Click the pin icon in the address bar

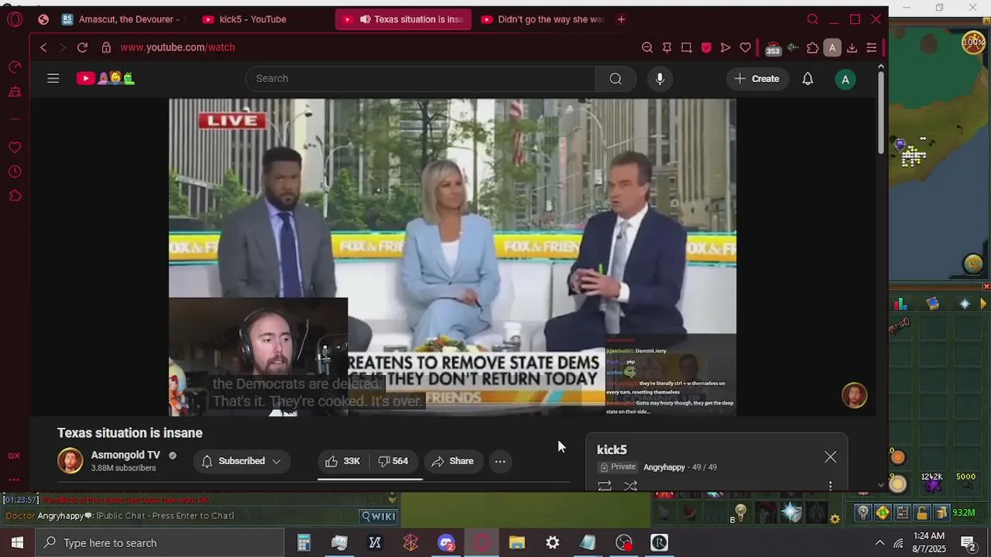point(667,47)
